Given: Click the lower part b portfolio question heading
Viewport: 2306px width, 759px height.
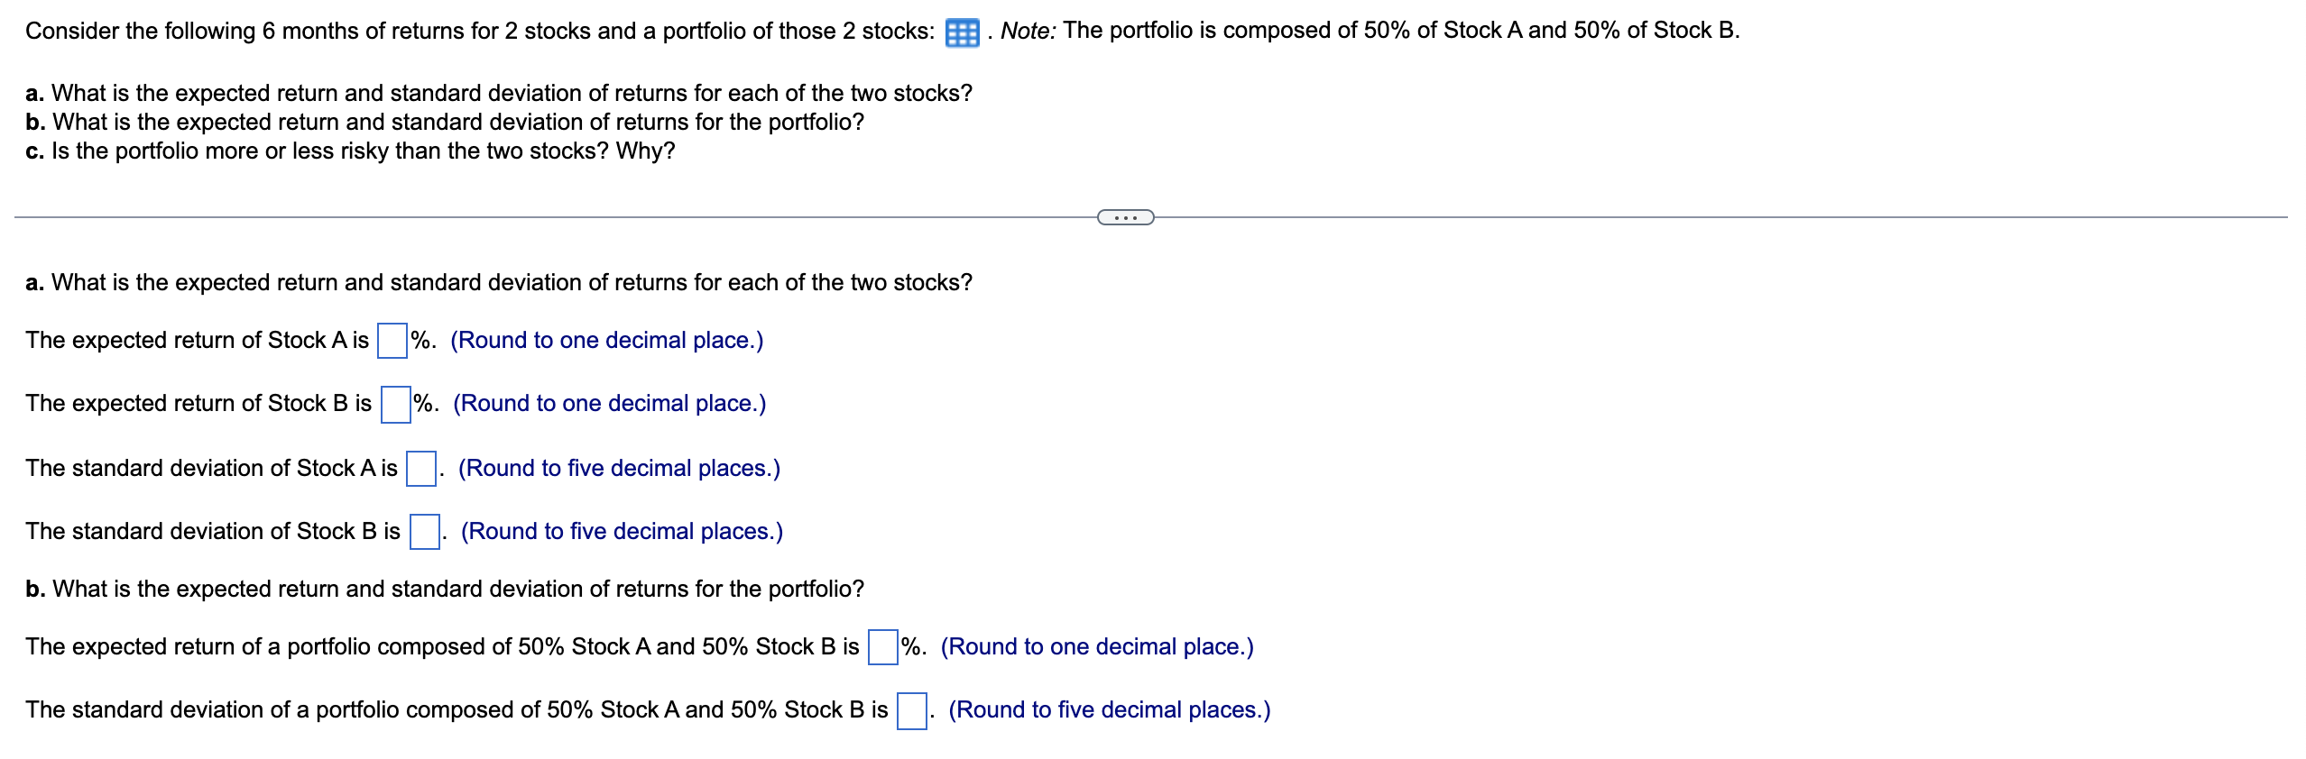Looking at the screenshot, I should click(x=445, y=589).
